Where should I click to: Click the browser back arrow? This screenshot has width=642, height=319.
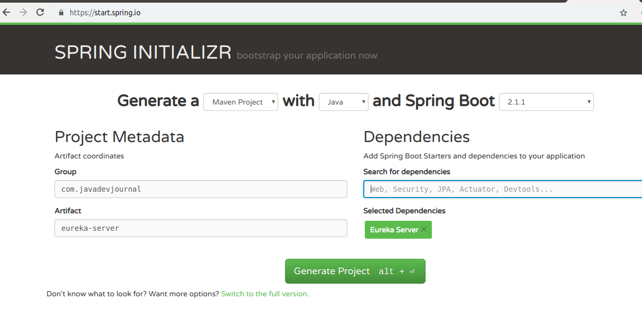(x=6, y=13)
